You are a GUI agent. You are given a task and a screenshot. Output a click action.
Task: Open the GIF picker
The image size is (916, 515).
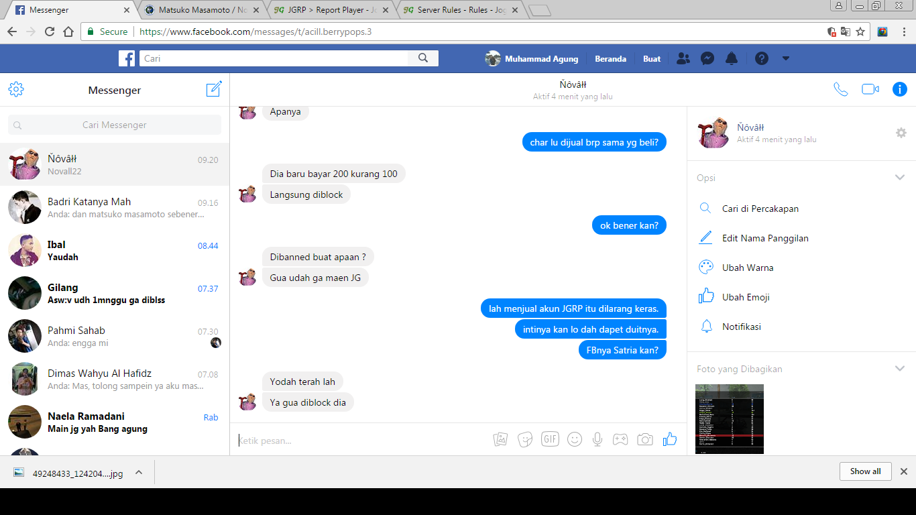550,439
